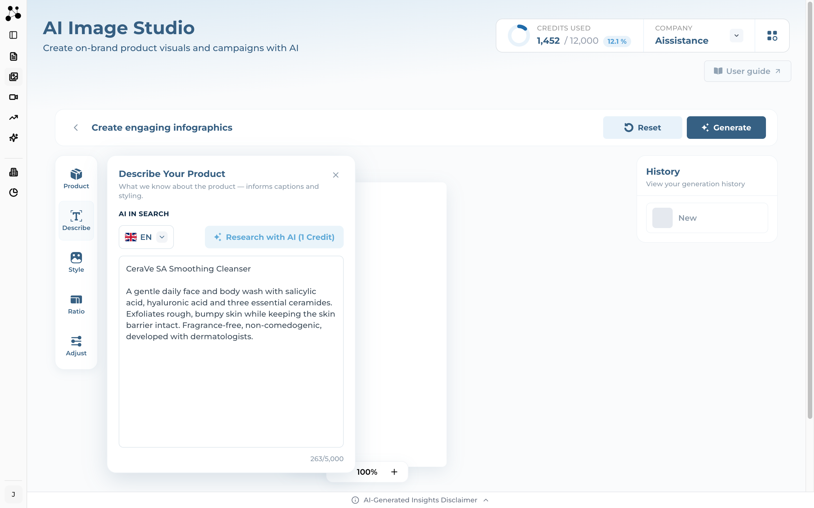Open the pie chart sidebar icon
Screen dimensions: 814x508
tap(14, 192)
